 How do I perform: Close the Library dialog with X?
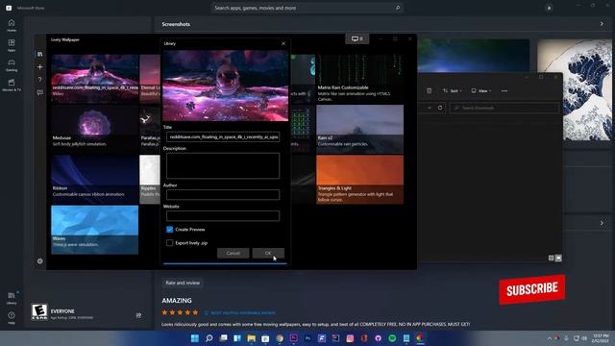[x=283, y=43]
